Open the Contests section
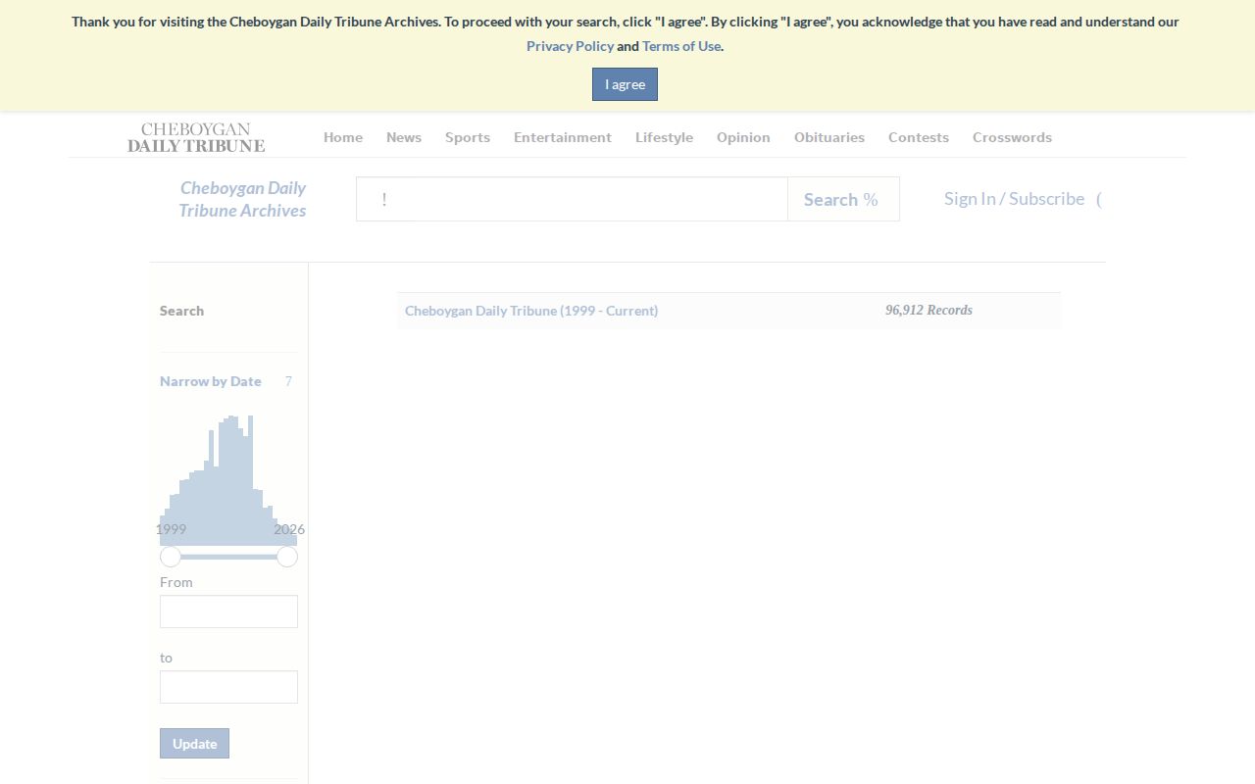Viewport: 1255px width, 784px height. coord(919,137)
